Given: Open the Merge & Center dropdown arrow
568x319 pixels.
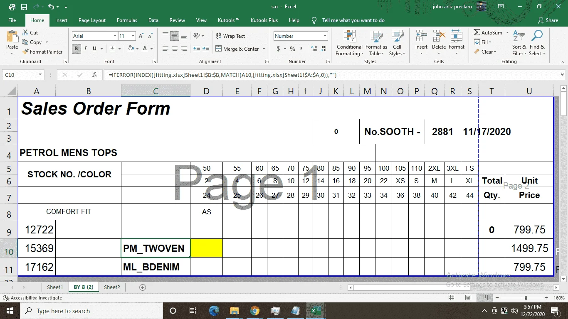Looking at the screenshot, I should (x=264, y=49).
